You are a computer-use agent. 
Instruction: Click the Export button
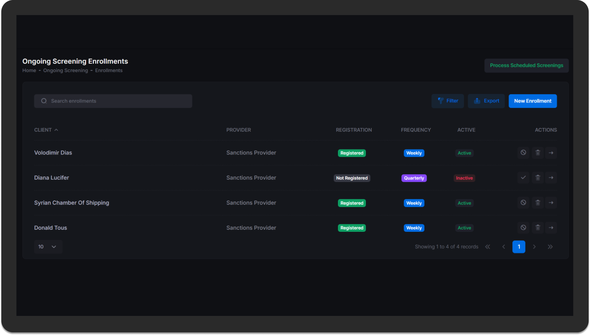(x=486, y=101)
